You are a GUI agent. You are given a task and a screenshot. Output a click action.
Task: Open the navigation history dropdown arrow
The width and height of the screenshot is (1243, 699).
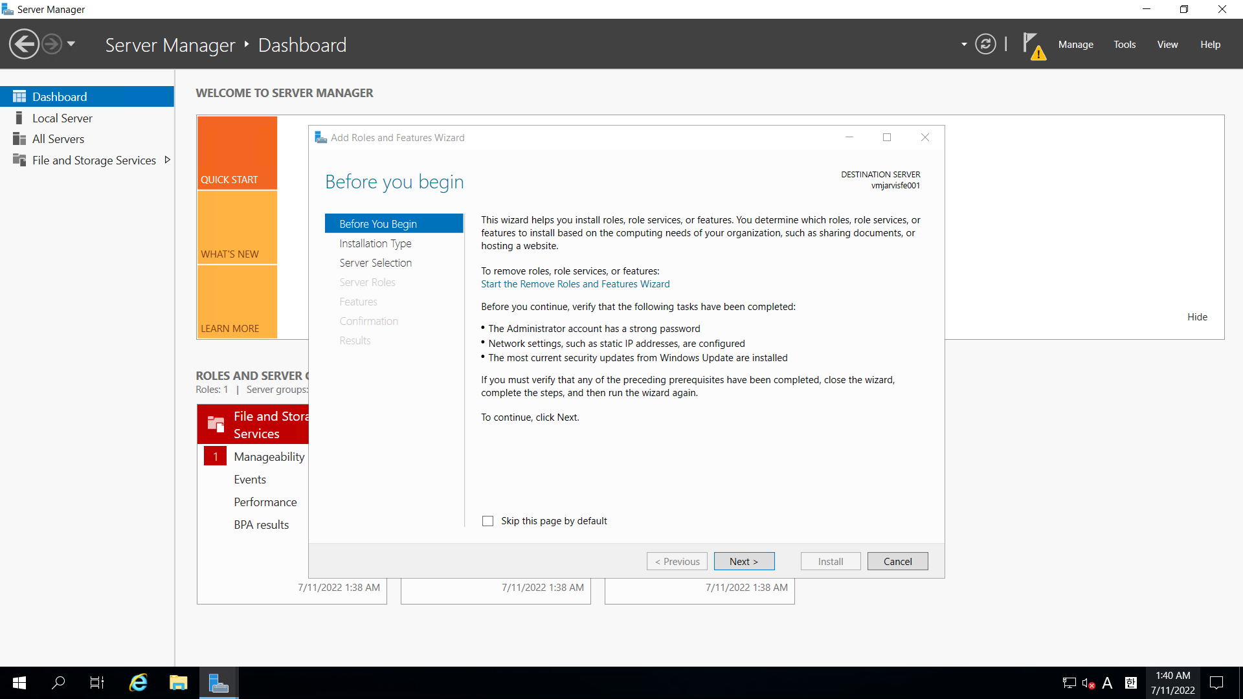(x=71, y=45)
